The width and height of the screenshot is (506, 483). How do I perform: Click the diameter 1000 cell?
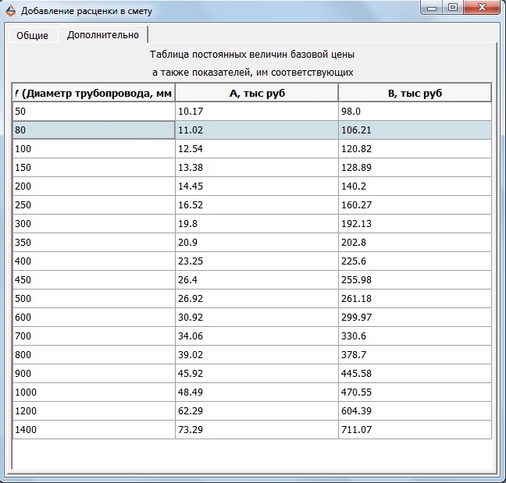[94, 392]
